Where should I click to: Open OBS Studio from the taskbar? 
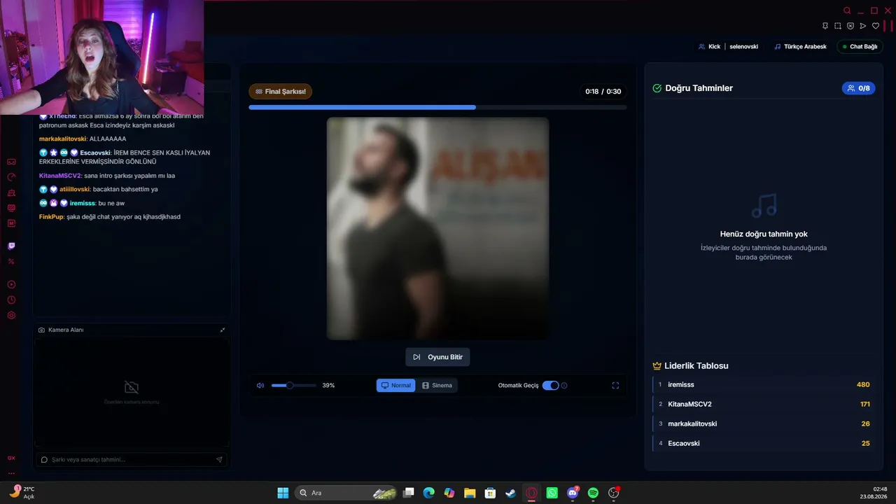(614, 493)
